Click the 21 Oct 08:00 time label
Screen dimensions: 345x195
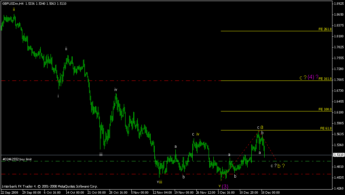pyautogui.click(x=97, y=192)
